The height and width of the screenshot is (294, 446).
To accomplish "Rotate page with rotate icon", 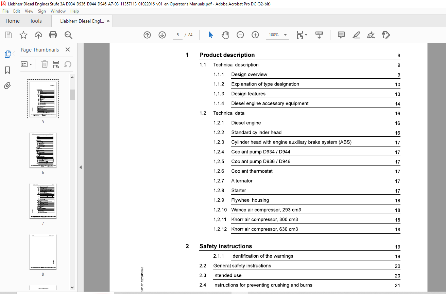I will click(68, 64).
